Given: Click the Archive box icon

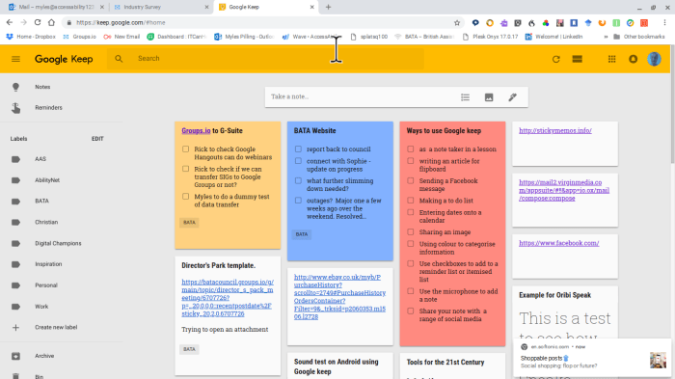Looking at the screenshot, I should coord(16,356).
